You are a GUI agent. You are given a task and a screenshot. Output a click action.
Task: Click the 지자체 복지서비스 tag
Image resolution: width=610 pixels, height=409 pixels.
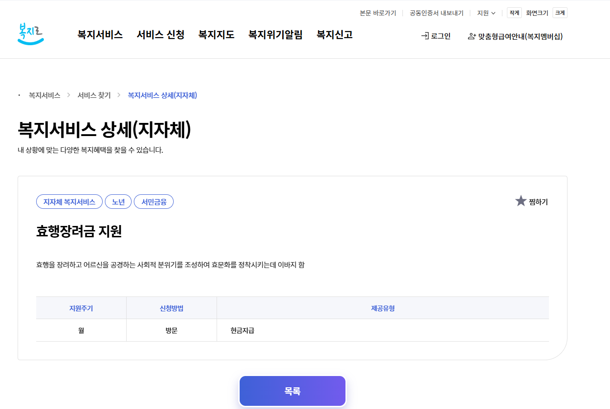click(69, 202)
